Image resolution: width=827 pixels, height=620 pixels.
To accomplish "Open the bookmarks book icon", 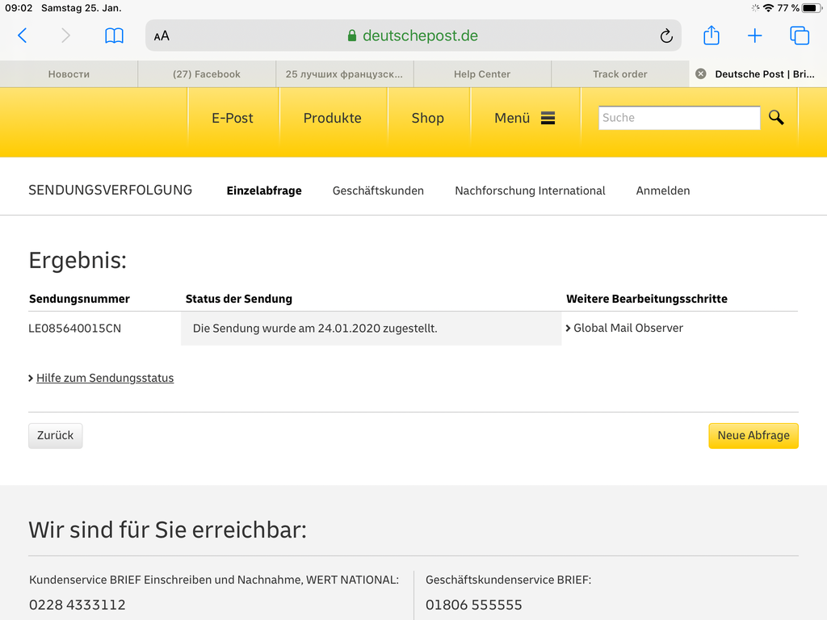I will coord(115,36).
